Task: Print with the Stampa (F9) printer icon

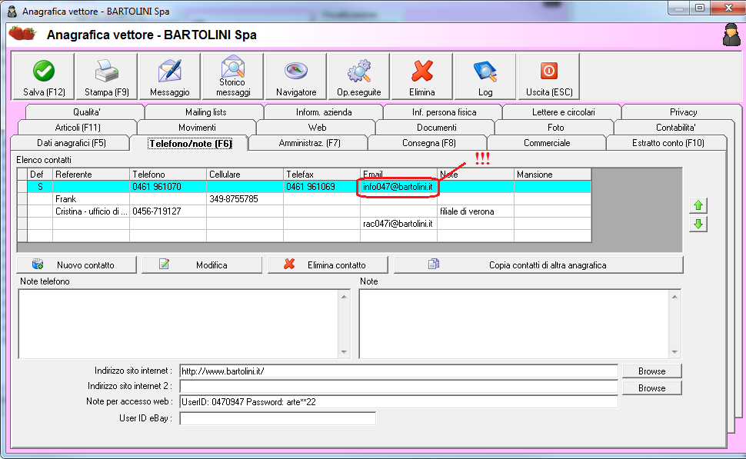Action: click(107, 76)
